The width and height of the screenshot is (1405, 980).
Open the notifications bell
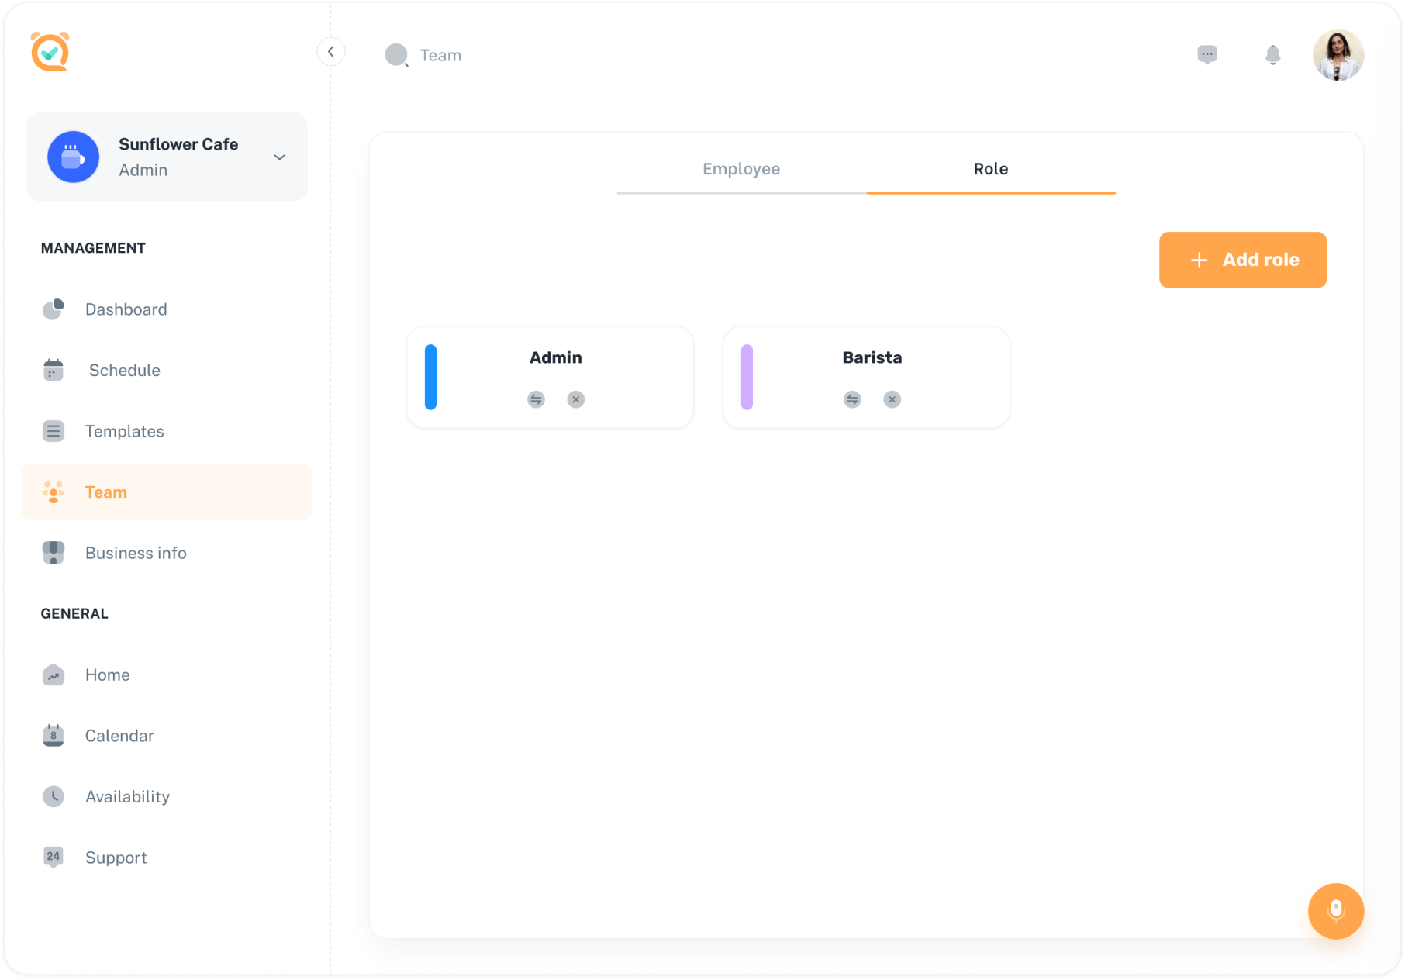coord(1272,55)
